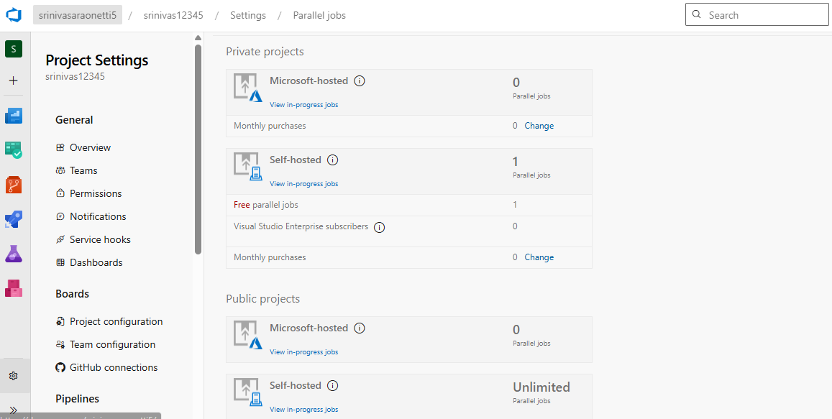Show info for Visual Studio Enterprise subscribers
This screenshot has height=419, width=832.
pos(380,227)
